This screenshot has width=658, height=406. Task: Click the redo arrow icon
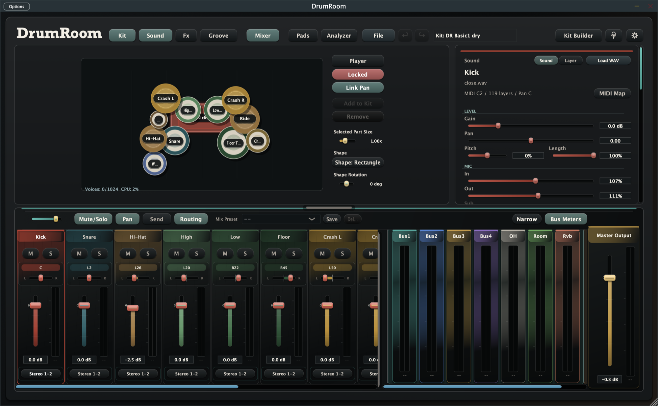click(421, 35)
